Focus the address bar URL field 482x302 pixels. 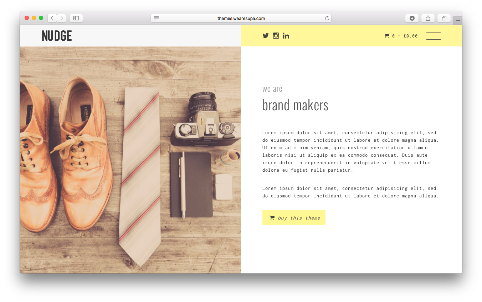(x=241, y=18)
